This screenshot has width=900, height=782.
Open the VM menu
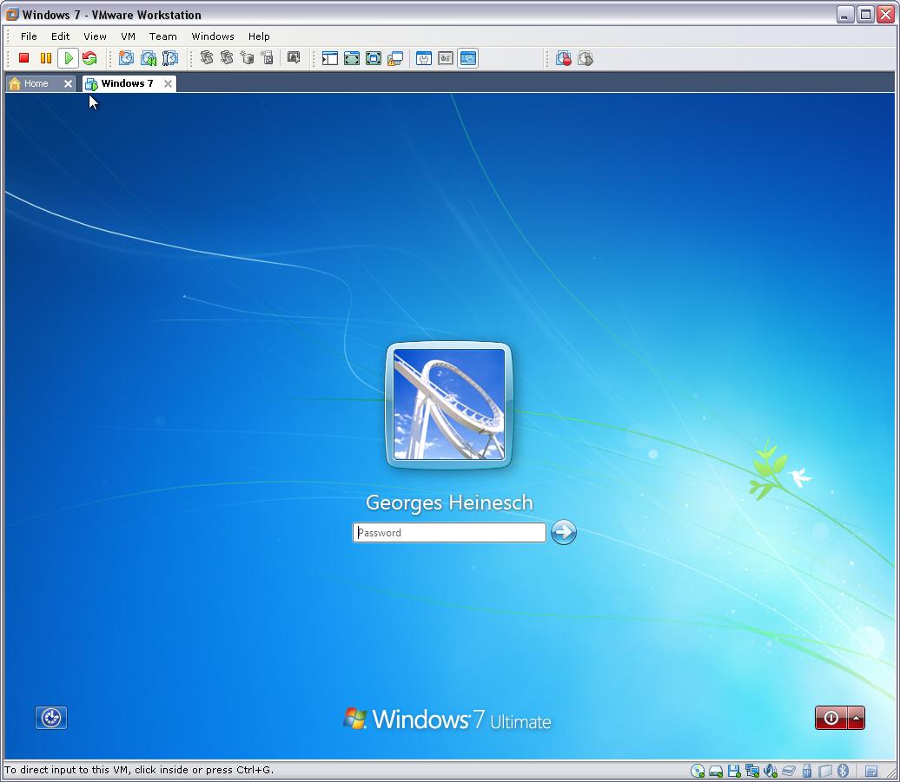(x=128, y=36)
